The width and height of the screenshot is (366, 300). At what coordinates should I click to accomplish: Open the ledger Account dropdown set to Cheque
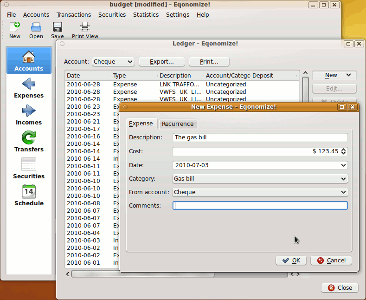coord(113,62)
